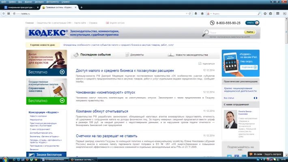Click the phone callback icon near 8-800-555-90-25
The width and height of the screenshot is (288, 162).
212,23
